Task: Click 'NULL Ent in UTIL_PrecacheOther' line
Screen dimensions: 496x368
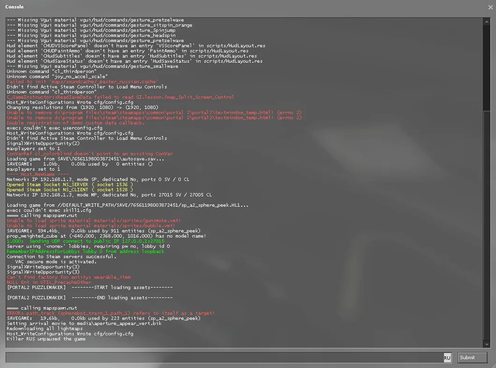Action: coord(49,282)
